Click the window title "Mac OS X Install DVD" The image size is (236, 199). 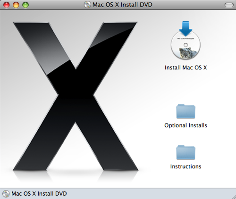(122, 5)
